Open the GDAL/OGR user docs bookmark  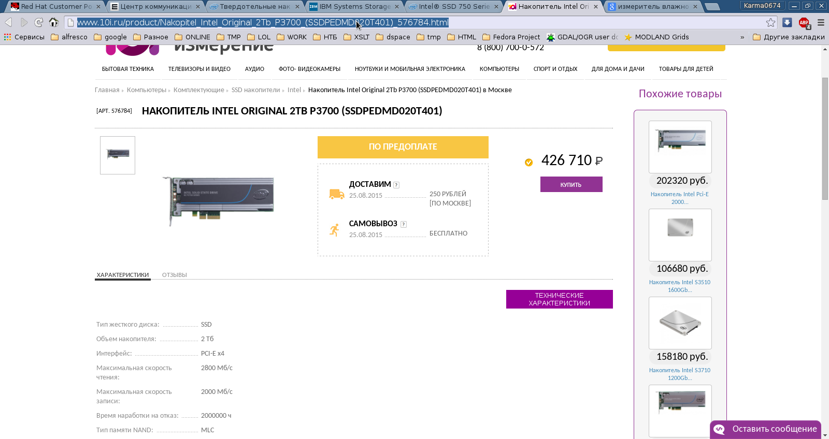click(x=583, y=37)
